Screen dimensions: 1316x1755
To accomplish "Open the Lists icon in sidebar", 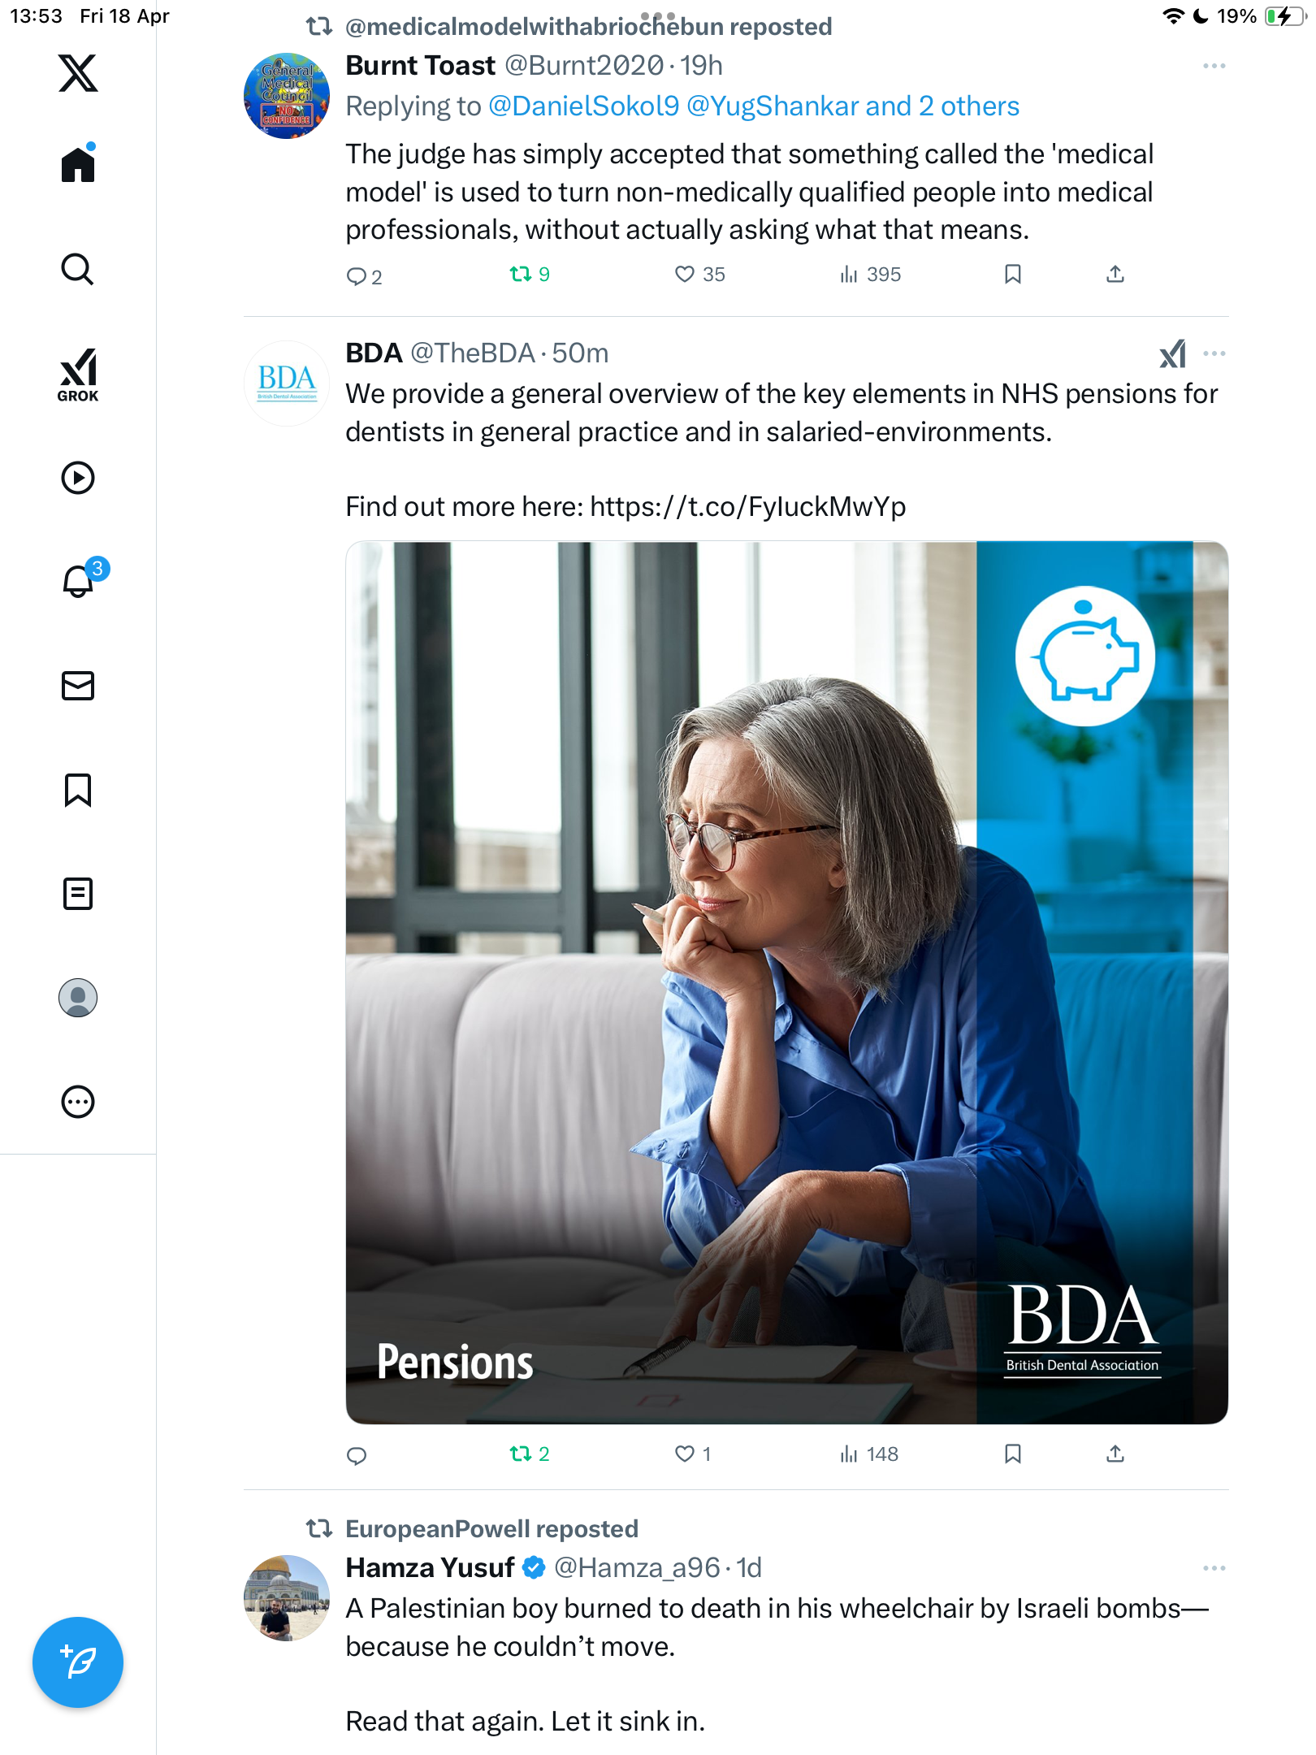I will 78,894.
